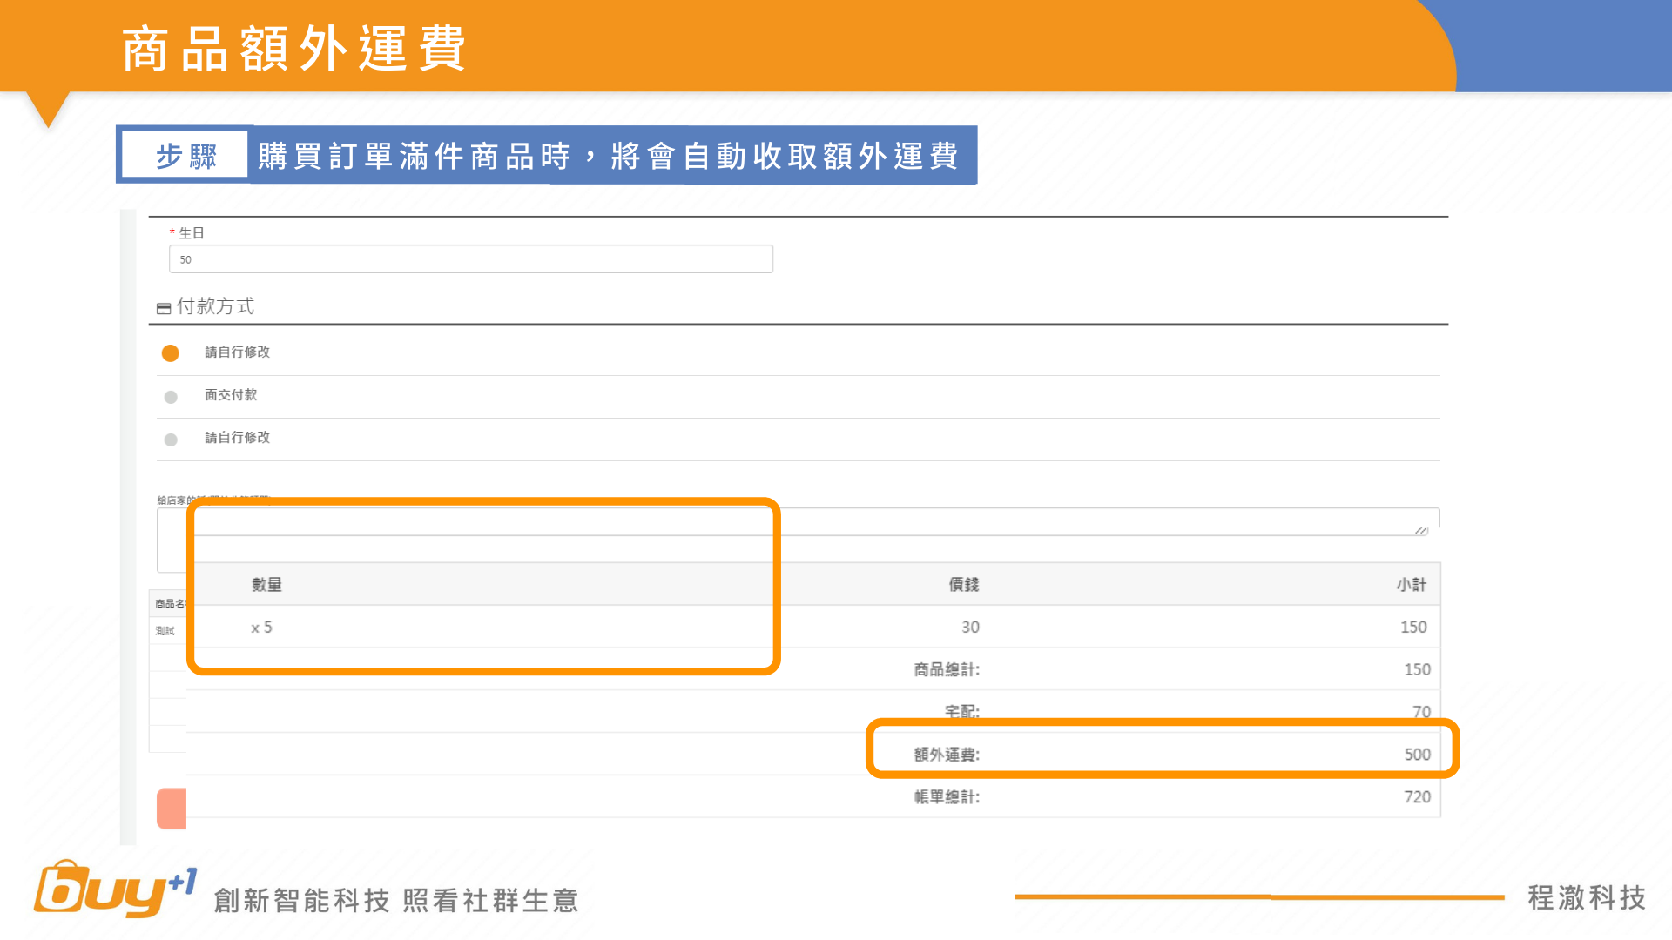The height and width of the screenshot is (940, 1672).
Task: Click the birthday input field showing 50
Action: pyautogui.click(x=470, y=259)
